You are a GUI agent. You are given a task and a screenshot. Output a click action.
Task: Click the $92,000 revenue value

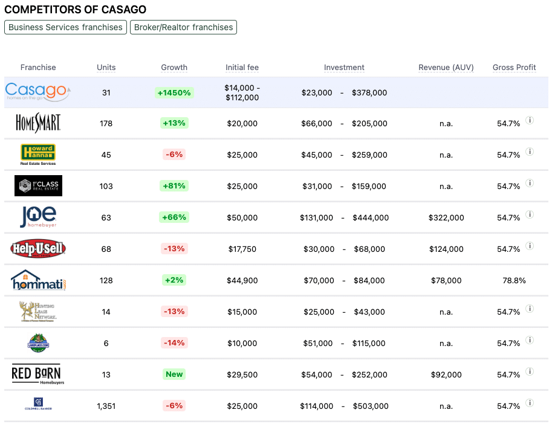(446, 375)
